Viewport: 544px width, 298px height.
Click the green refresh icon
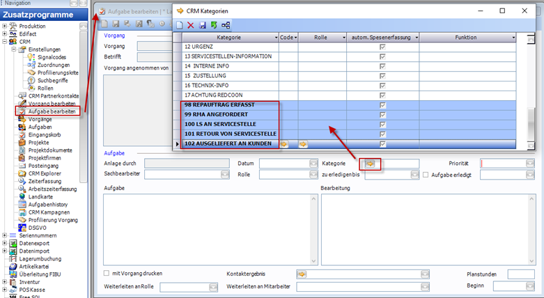point(214,25)
